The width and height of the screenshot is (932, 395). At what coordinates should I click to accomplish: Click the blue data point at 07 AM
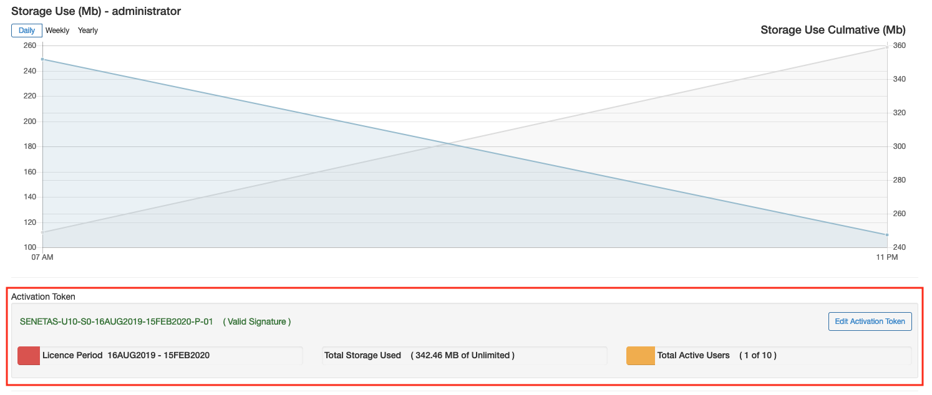click(x=42, y=59)
